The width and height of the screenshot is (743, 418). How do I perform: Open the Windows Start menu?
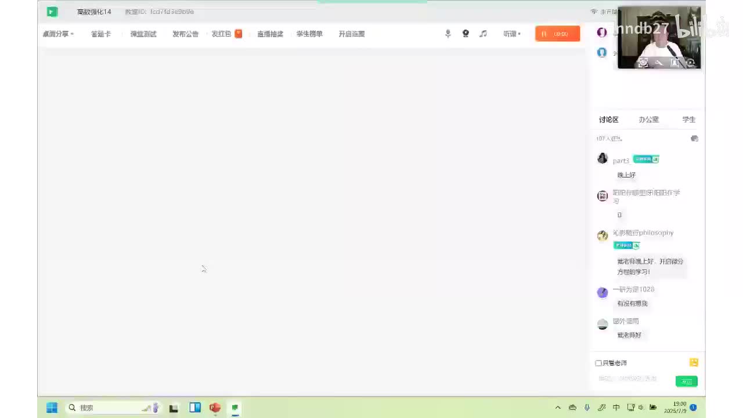(x=52, y=408)
